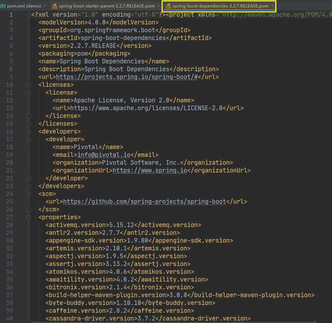Click artemis.version value 2.10.1
The image size is (332, 323).
tap(116, 248)
